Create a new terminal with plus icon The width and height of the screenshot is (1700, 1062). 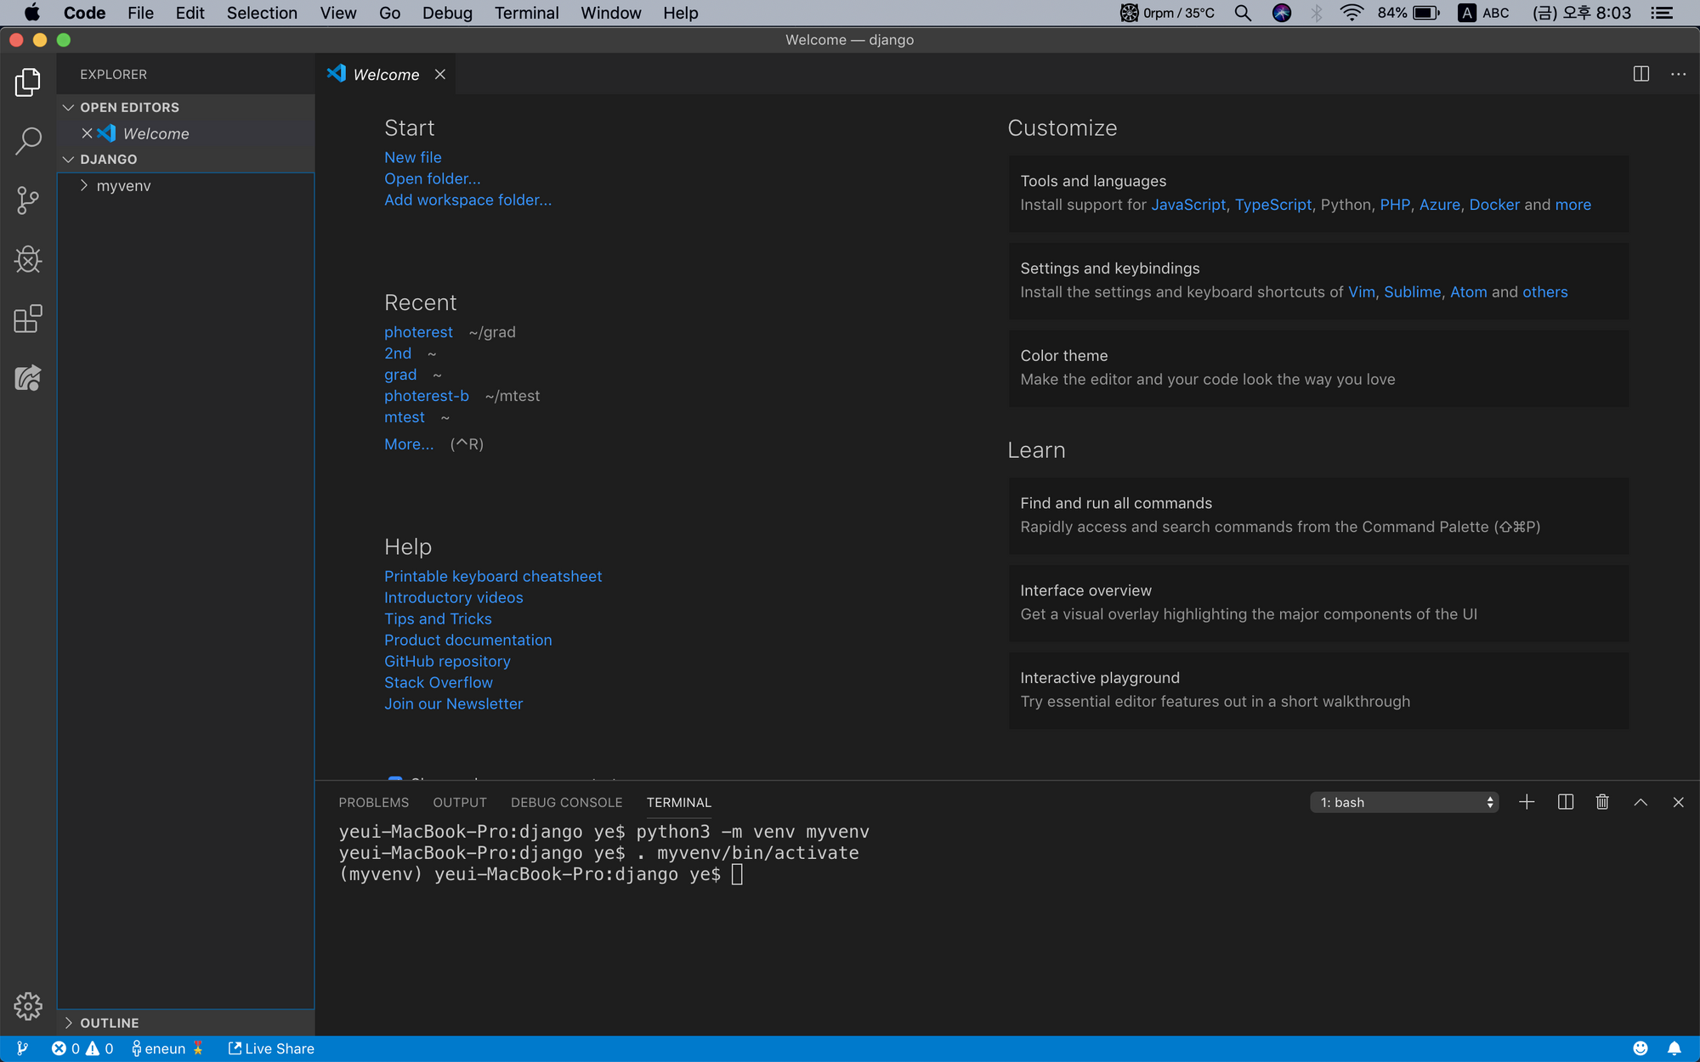click(x=1527, y=802)
